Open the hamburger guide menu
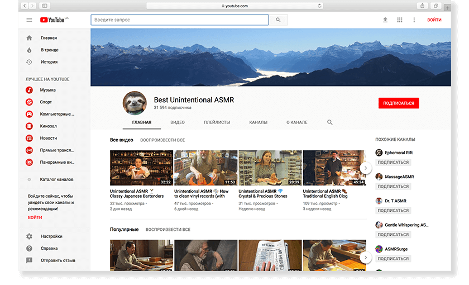 coord(29,20)
